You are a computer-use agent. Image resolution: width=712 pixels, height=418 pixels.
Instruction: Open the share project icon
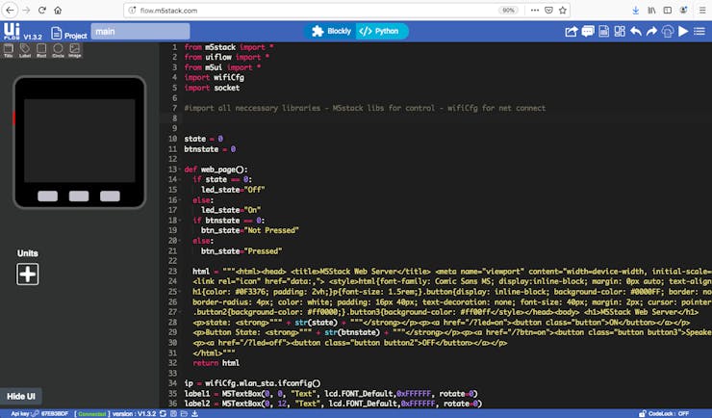(x=572, y=32)
